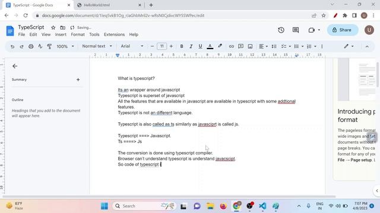This screenshot has width=380, height=213.
Task: Open the Help menu
Action: pyautogui.click(x=134, y=34)
